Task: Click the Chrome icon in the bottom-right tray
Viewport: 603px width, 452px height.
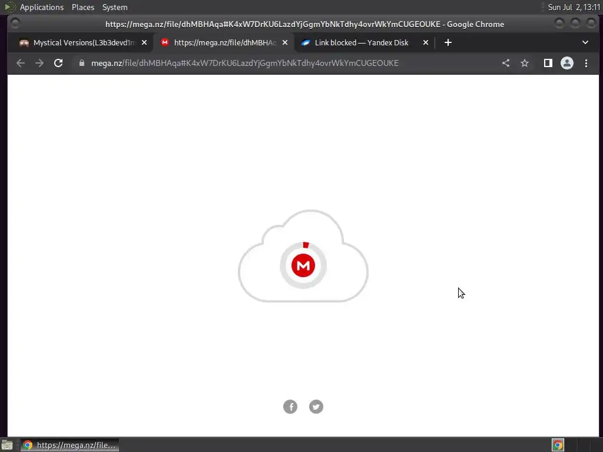Action: tap(558, 445)
